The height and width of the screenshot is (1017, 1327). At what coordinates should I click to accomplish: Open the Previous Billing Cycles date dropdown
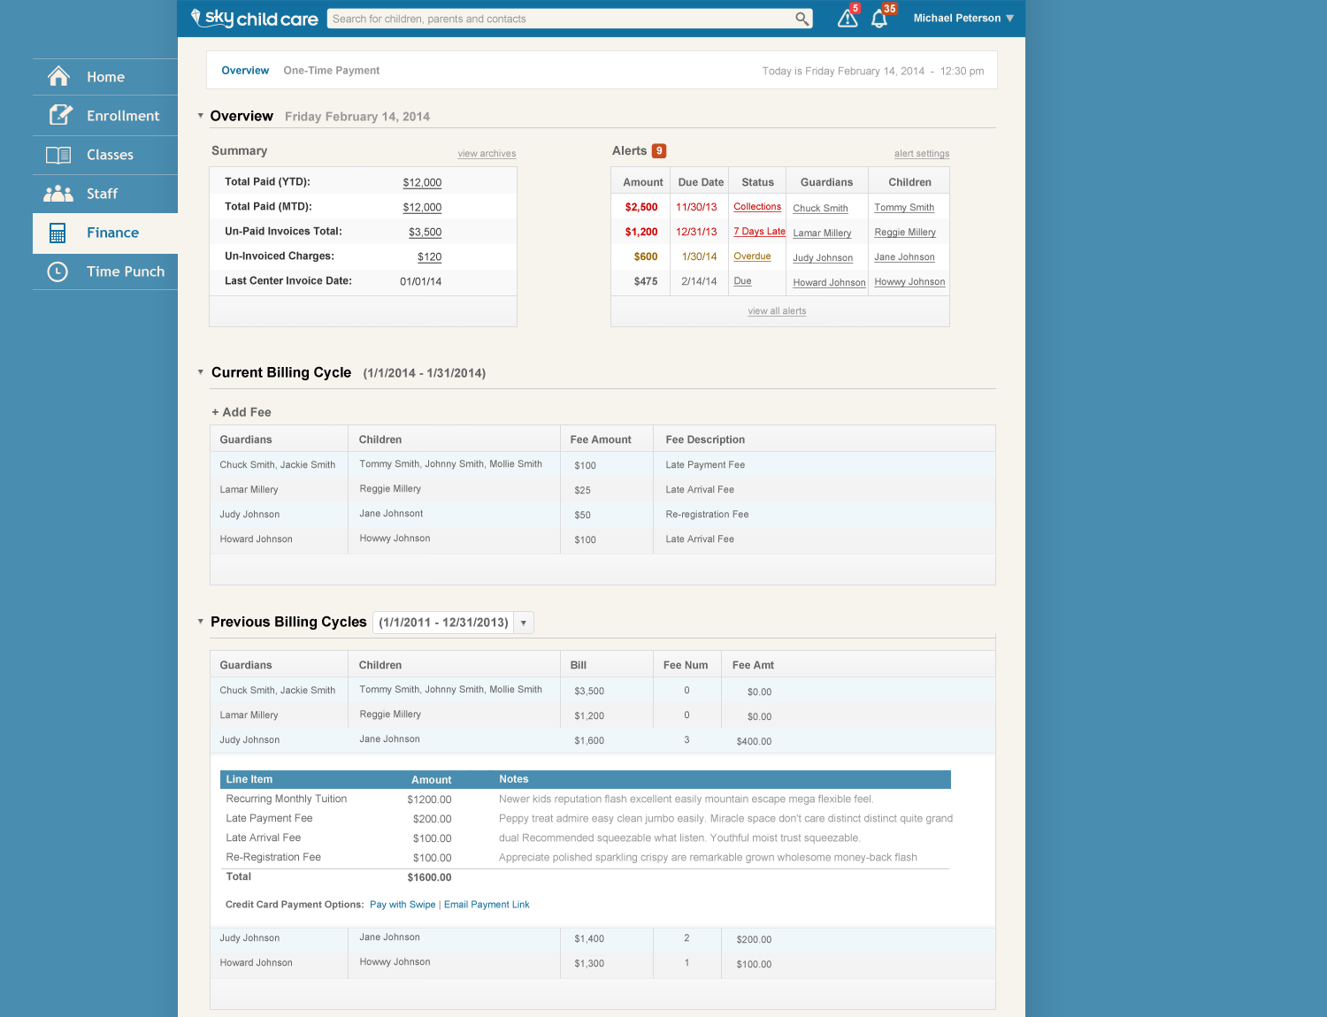click(x=524, y=623)
